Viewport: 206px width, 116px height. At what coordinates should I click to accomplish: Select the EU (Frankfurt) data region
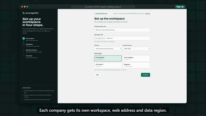tap(108, 58)
